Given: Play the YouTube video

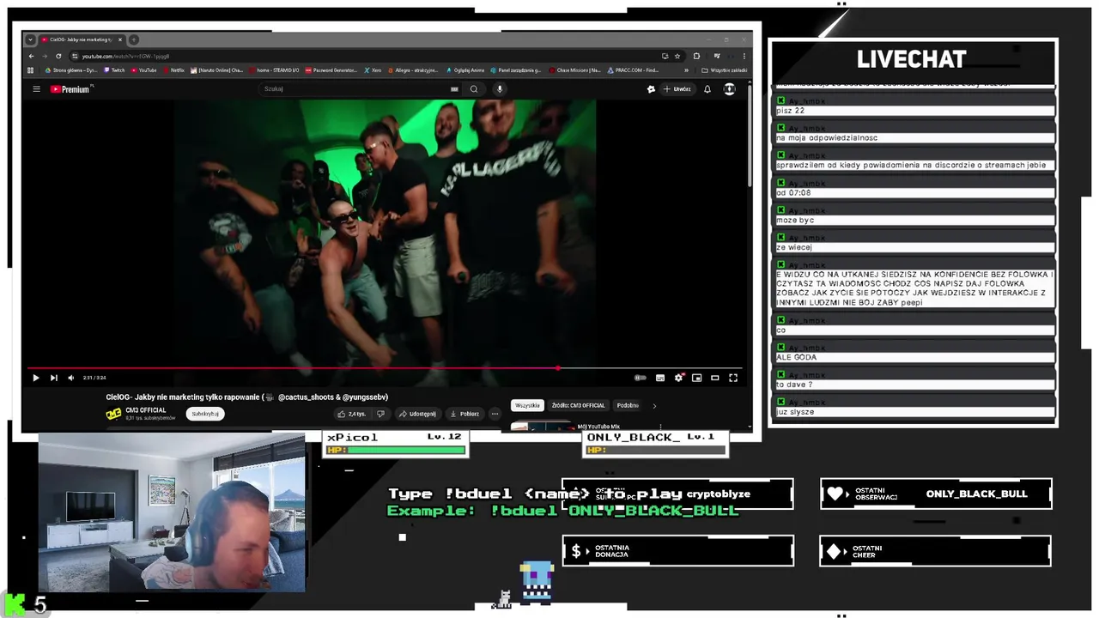Looking at the screenshot, I should [x=36, y=378].
